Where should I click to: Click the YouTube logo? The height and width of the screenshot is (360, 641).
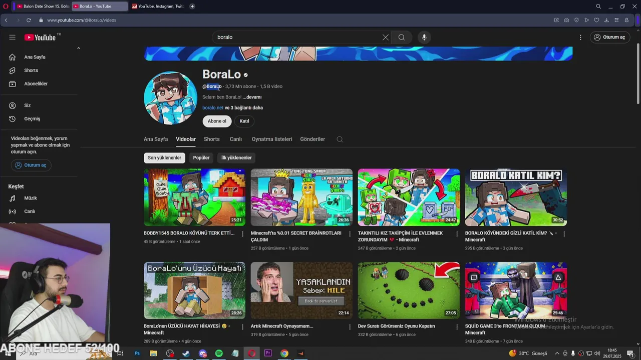tap(40, 37)
